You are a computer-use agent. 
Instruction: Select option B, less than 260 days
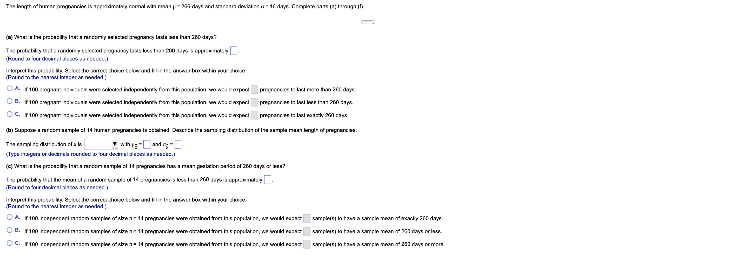coord(10,101)
